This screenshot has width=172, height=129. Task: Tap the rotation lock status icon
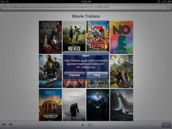click(x=159, y=2)
